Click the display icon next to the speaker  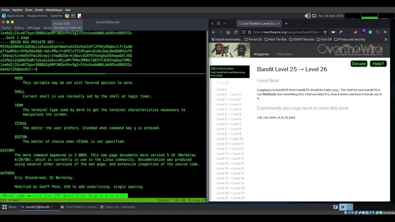(x=314, y=16)
